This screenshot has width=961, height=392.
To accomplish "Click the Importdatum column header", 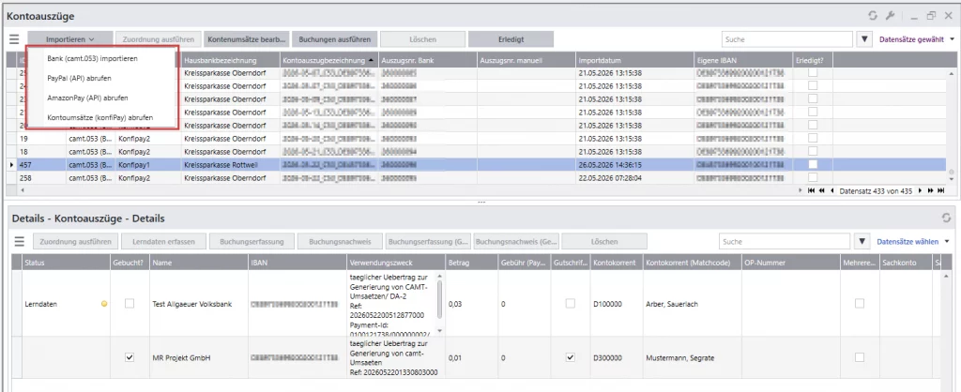I will coord(633,61).
